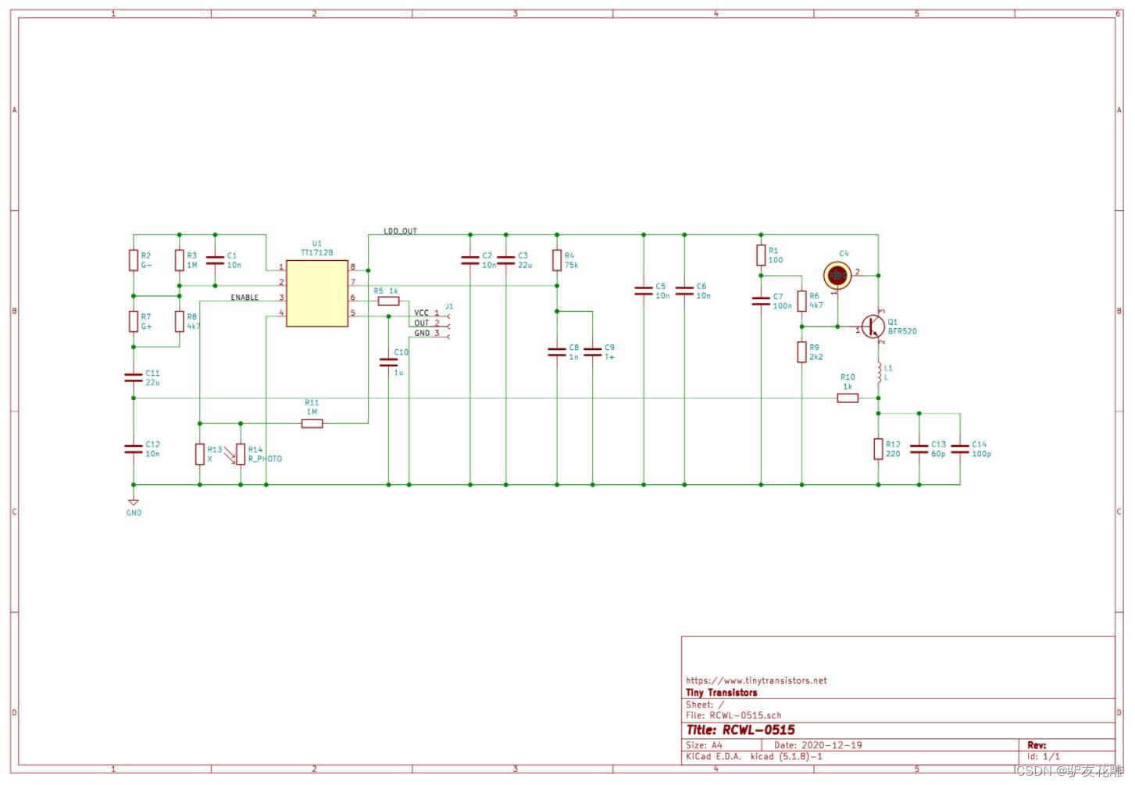
Task: Select capacitor C7 100n symbol
Action: pyautogui.click(x=761, y=301)
